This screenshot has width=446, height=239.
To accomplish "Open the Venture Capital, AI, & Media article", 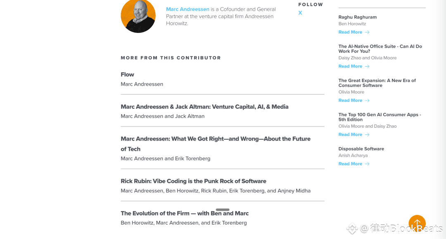I will pyautogui.click(x=204, y=107).
